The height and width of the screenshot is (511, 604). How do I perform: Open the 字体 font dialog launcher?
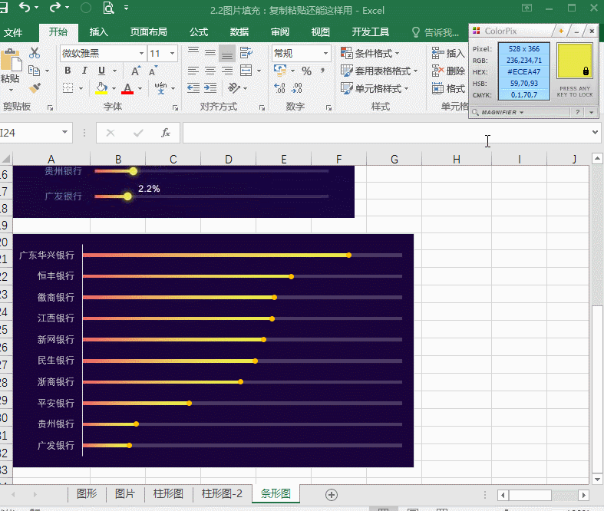click(175, 108)
